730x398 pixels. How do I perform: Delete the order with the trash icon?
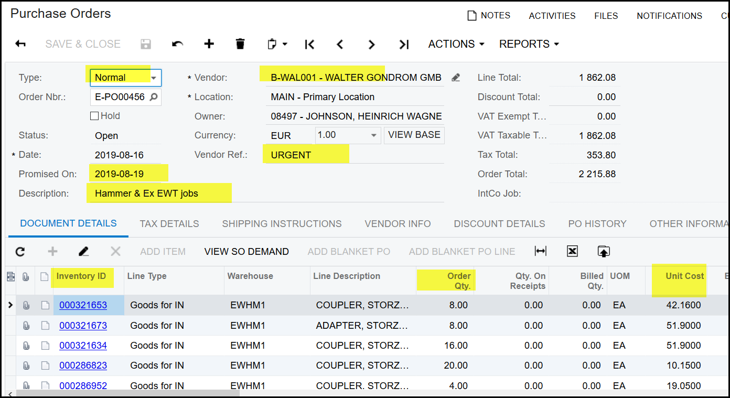click(x=240, y=44)
